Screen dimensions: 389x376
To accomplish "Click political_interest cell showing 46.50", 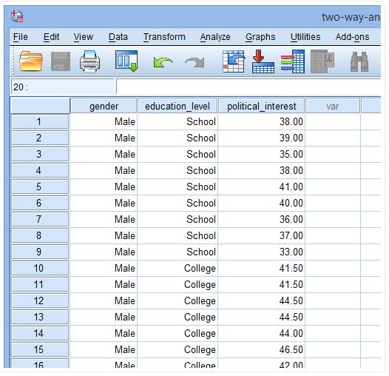I will click(262, 349).
